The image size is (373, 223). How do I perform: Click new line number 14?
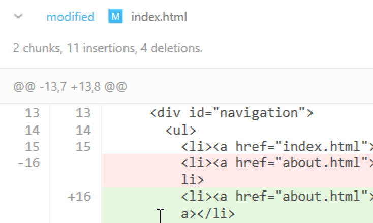coord(83,130)
